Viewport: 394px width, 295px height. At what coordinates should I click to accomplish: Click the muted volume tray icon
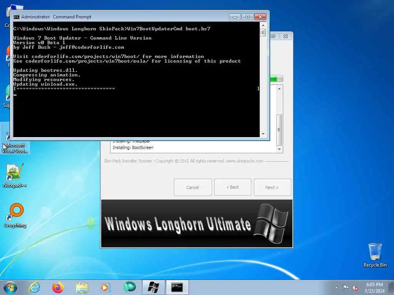click(355, 288)
